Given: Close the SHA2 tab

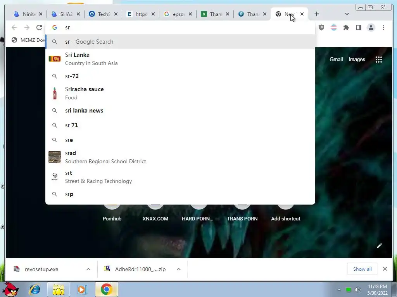Looking at the screenshot, I should [x=78, y=14].
